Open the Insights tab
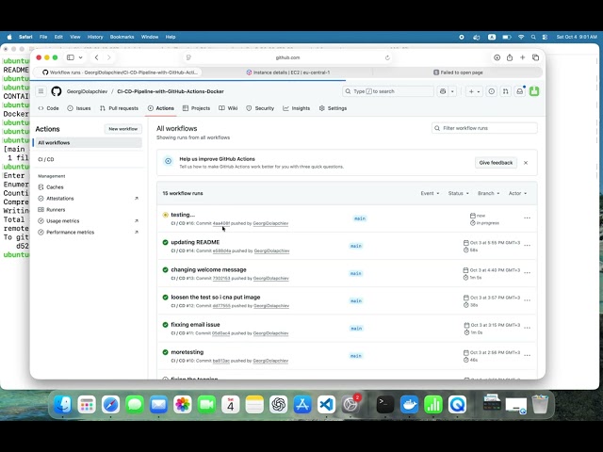Viewport: 603px width, 452px height. tap(297, 108)
